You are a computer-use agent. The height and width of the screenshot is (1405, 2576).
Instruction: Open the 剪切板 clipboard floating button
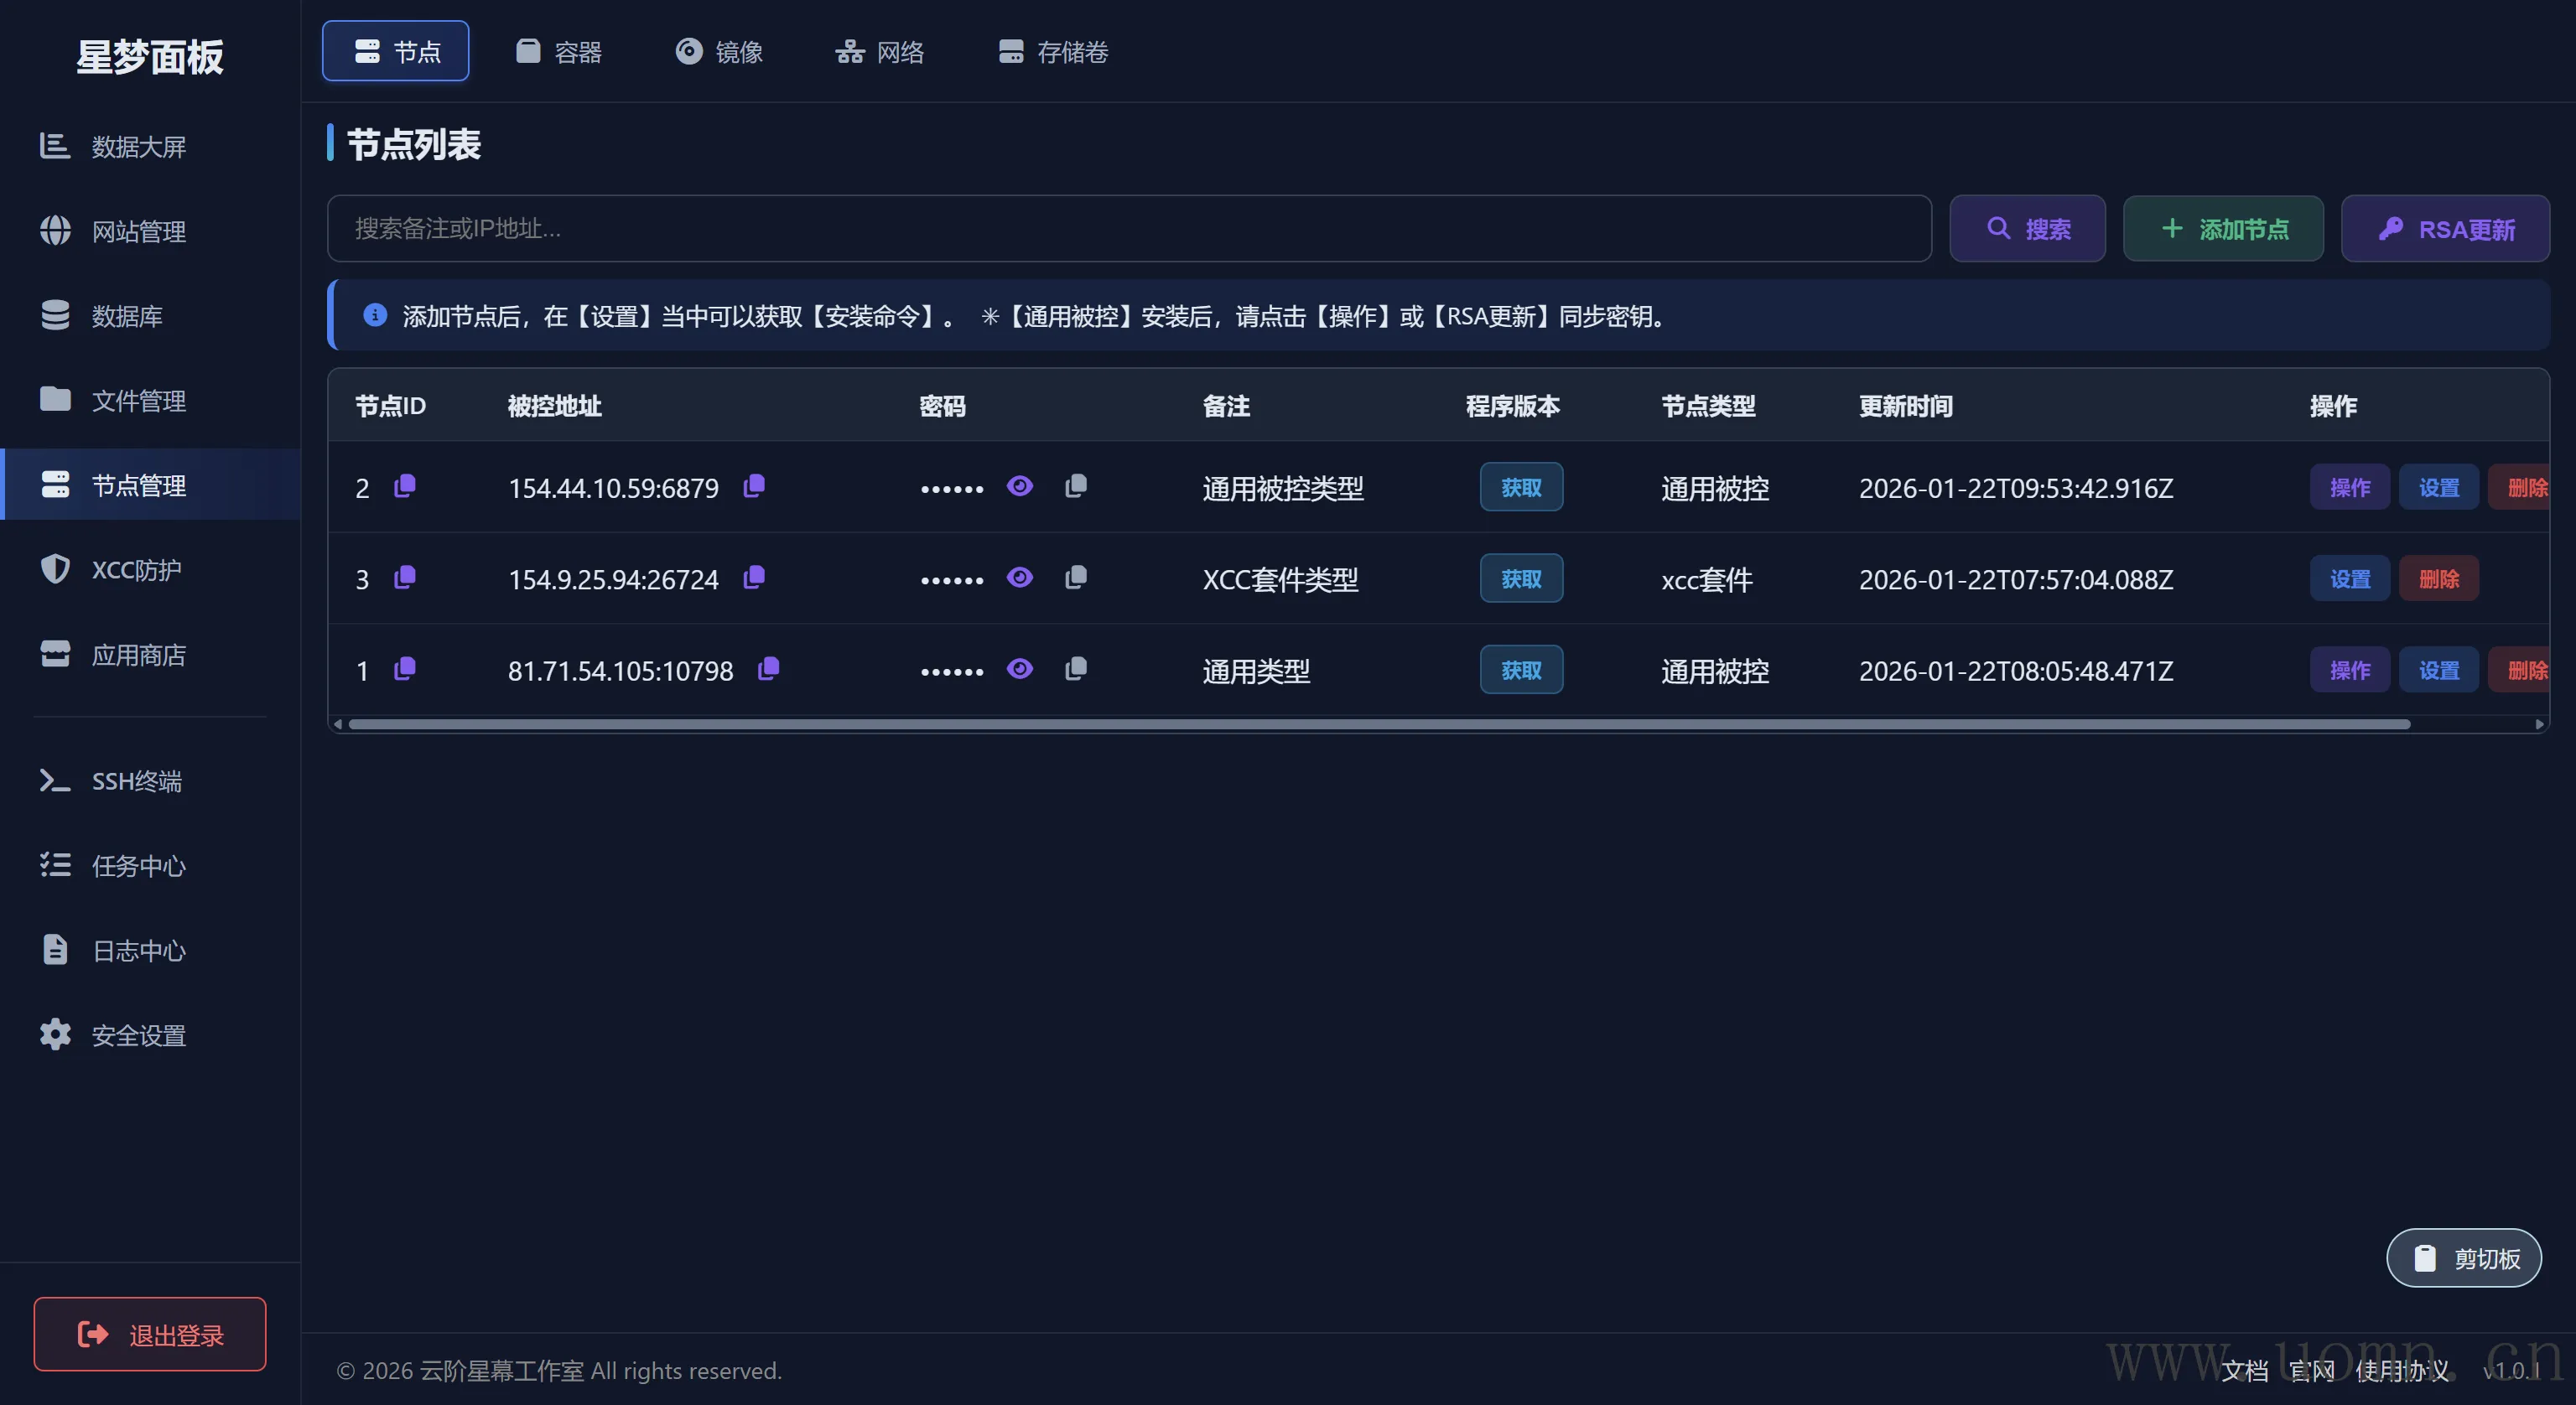click(x=2463, y=1258)
